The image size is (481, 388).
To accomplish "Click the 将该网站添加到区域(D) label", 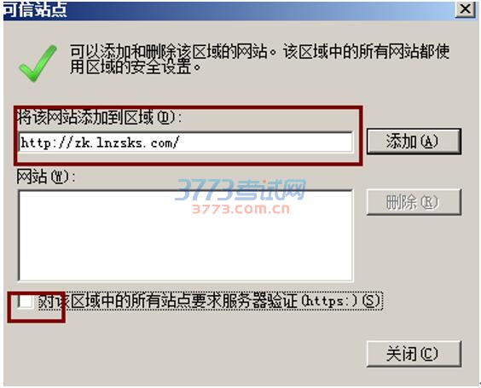I will coord(100,117).
